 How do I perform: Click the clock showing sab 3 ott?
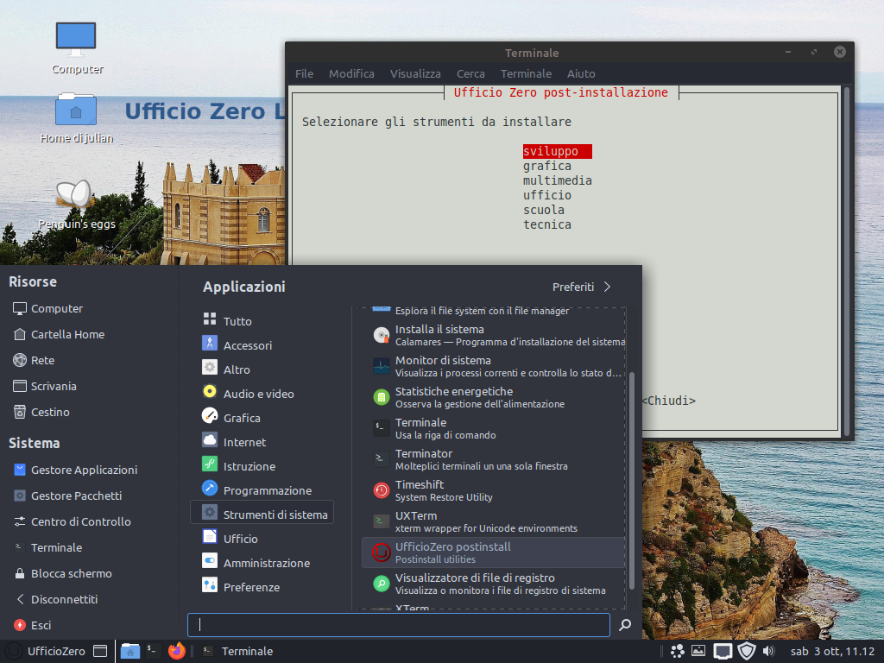point(832,651)
